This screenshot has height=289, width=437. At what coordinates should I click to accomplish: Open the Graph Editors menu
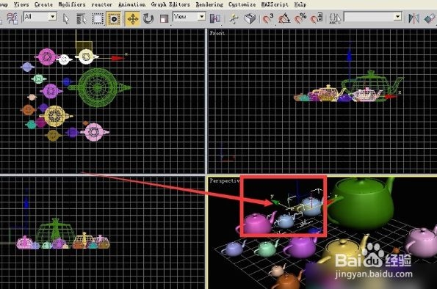(170, 4)
